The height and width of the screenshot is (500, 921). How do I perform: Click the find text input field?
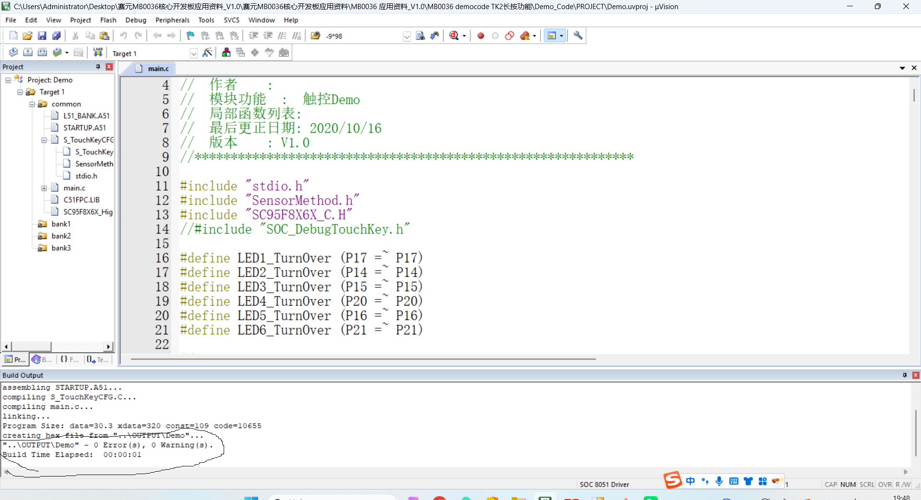[x=368, y=36]
